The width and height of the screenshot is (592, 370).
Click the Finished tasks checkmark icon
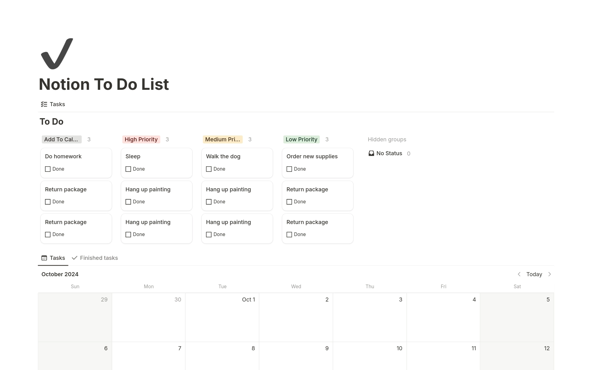(x=75, y=257)
